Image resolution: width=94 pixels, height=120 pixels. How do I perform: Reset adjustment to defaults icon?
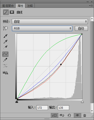coord(69,115)
